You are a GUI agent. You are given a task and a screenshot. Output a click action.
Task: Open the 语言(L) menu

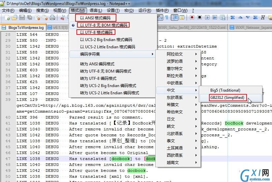[x=96, y=11]
